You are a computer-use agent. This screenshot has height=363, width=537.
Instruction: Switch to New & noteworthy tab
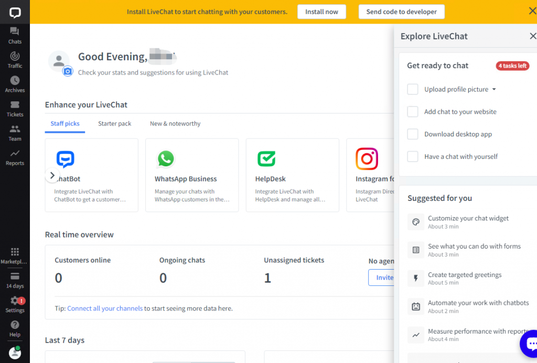pyautogui.click(x=175, y=124)
